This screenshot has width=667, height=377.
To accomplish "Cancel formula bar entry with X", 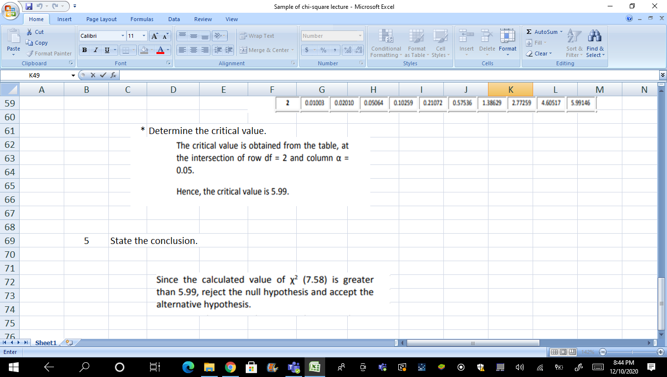I will (x=93, y=75).
